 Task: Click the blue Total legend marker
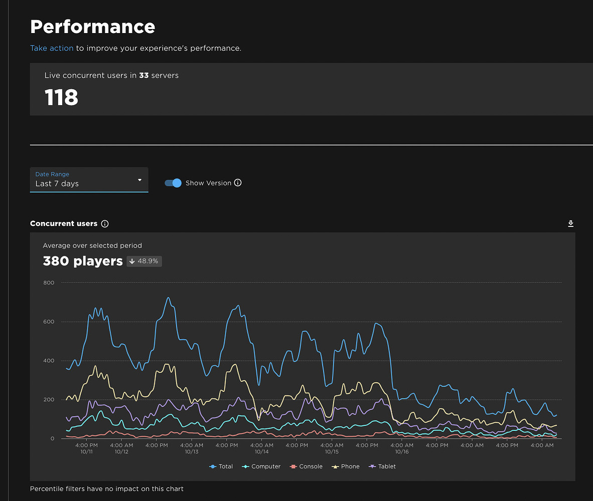click(213, 466)
